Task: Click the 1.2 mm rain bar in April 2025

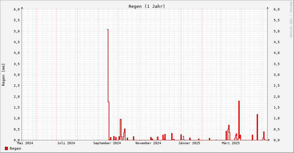Action: [257, 127]
